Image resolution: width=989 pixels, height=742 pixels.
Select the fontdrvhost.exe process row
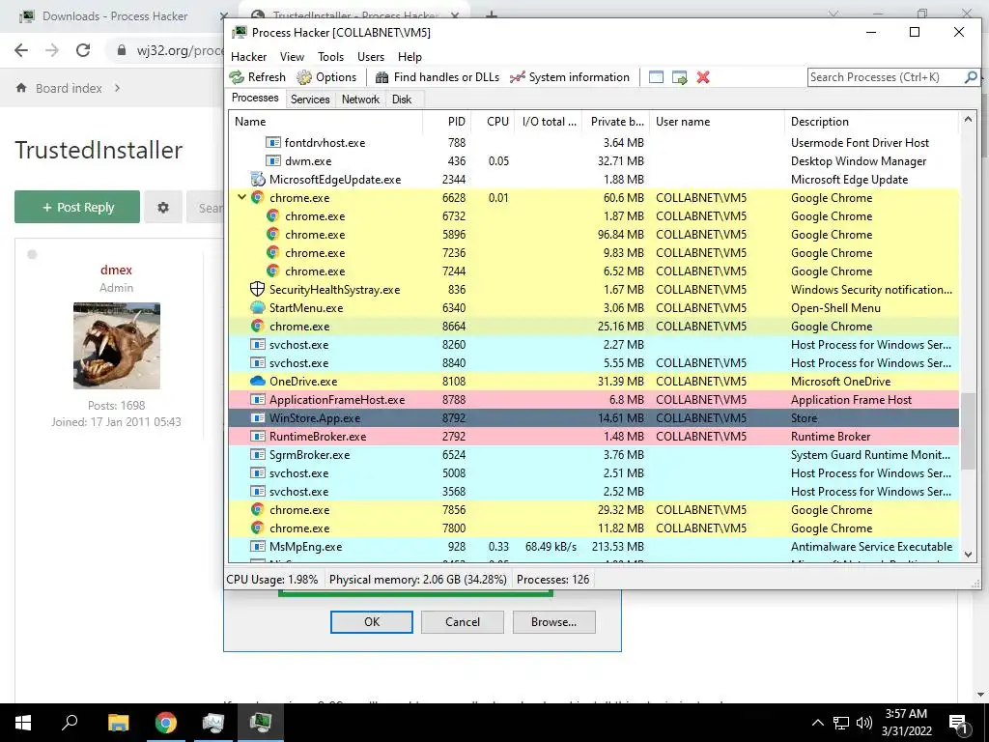click(594, 143)
